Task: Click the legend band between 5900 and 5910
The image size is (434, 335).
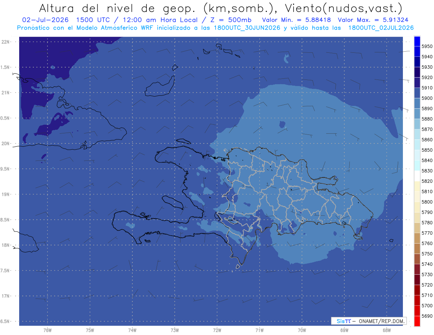Action: [x=417, y=93]
